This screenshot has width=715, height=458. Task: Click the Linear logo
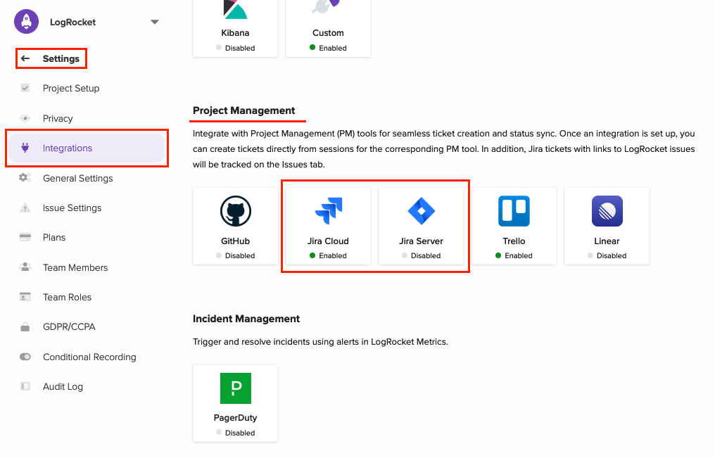click(x=607, y=211)
